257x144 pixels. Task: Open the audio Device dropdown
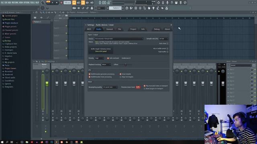[x=119, y=39]
